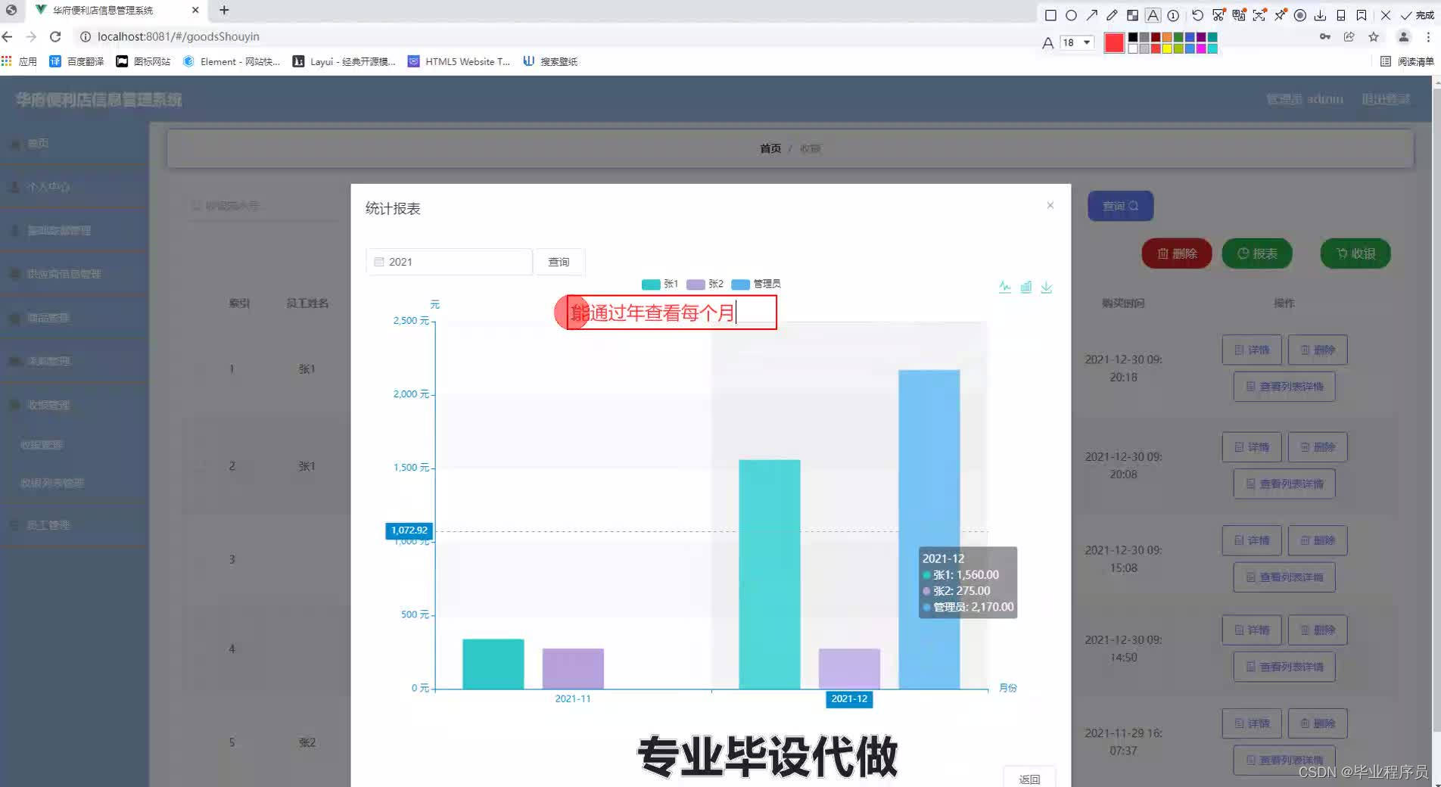Undo the last annotation
Screen dimensions: 1441x787
click(1197, 15)
